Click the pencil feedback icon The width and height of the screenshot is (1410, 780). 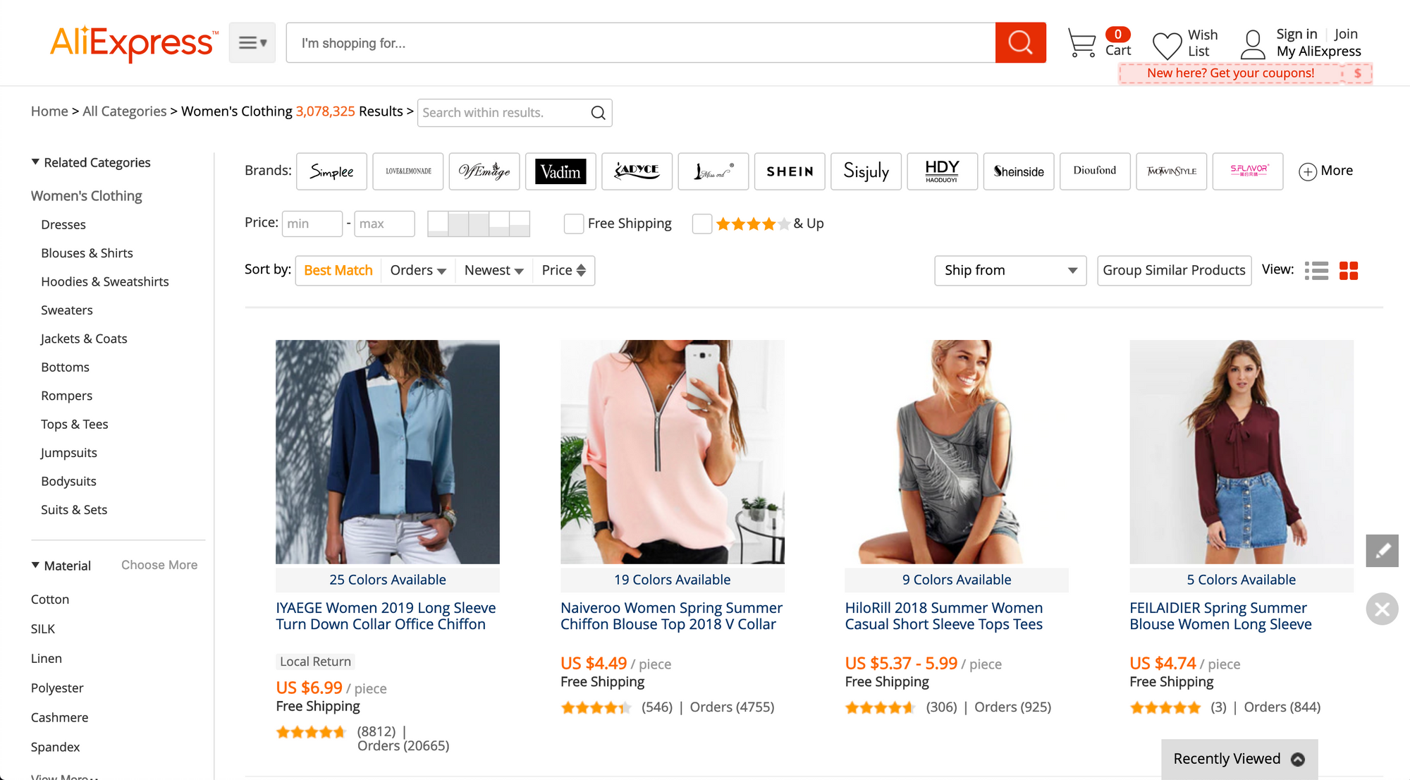[x=1382, y=551]
